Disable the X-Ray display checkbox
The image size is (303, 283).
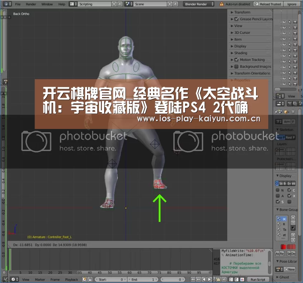click(289, 196)
